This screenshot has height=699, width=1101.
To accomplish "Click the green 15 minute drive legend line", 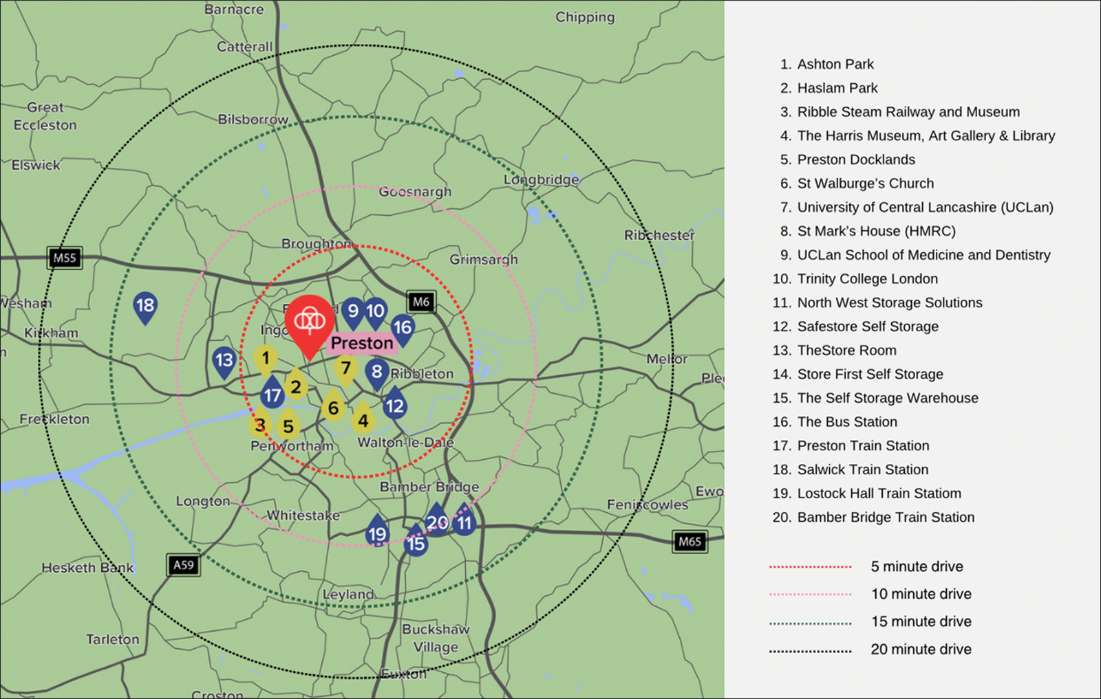I will click(811, 623).
